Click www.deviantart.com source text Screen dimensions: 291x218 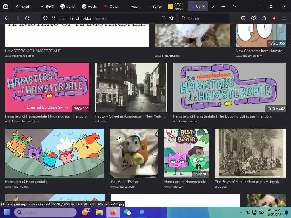(x=249, y=56)
